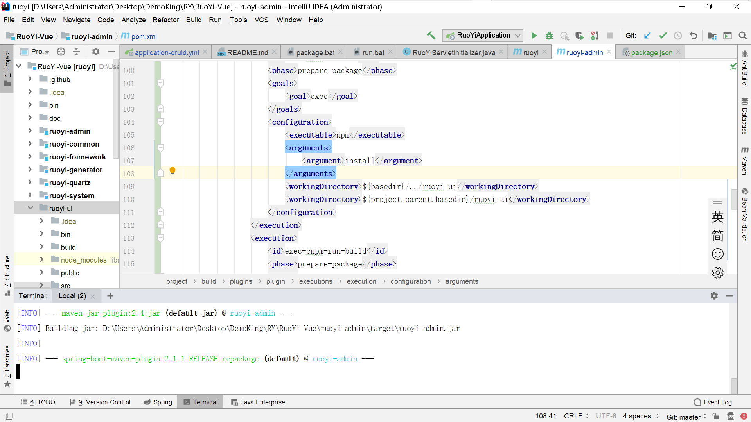Click locate file target icon in Project panel
The image size is (751, 422).
tap(61, 52)
